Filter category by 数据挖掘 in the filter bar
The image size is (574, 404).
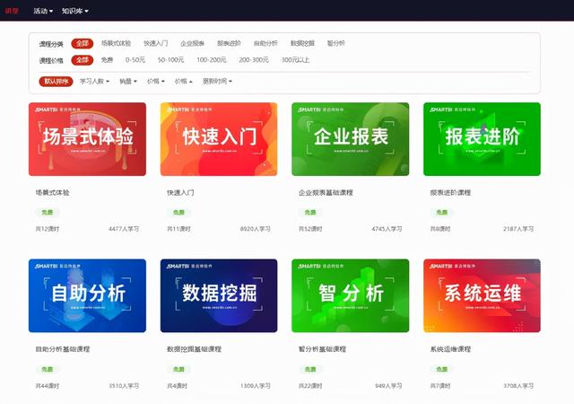click(302, 43)
